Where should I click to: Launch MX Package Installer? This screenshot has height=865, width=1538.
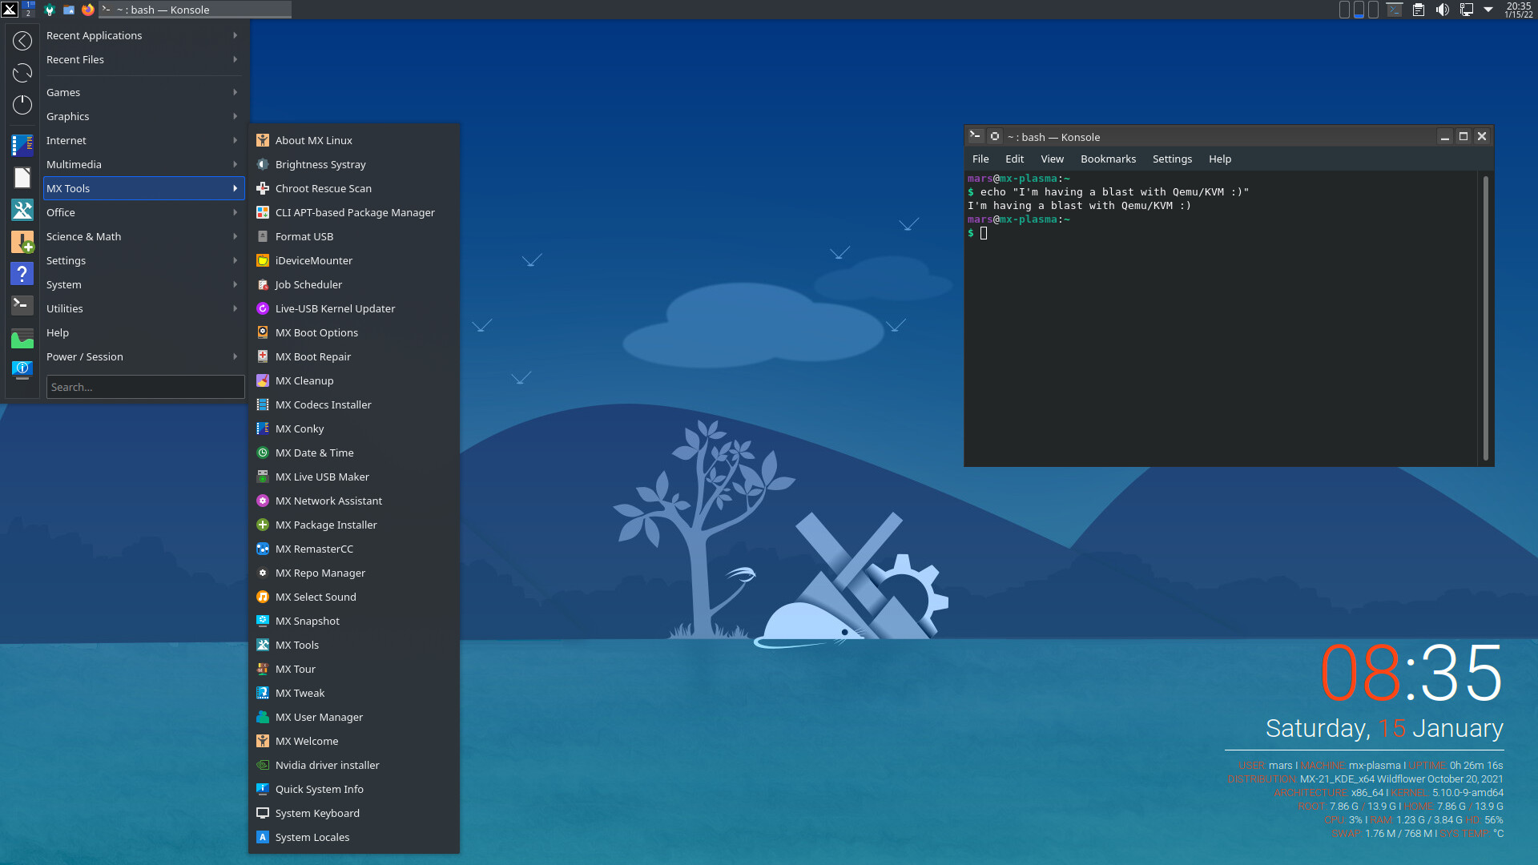(353, 525)
